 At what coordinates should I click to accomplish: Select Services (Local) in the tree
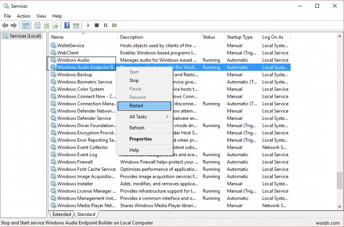click(x=25, y=36)
